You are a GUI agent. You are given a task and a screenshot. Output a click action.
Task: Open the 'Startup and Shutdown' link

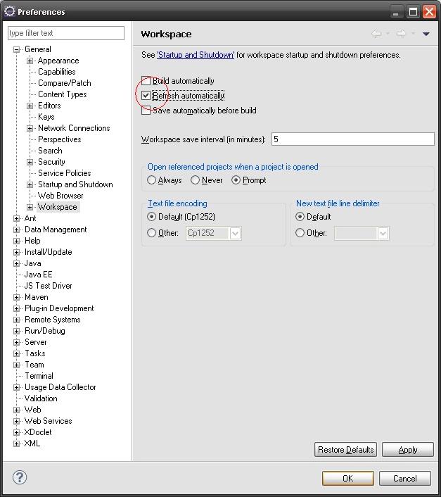point(196,55)
